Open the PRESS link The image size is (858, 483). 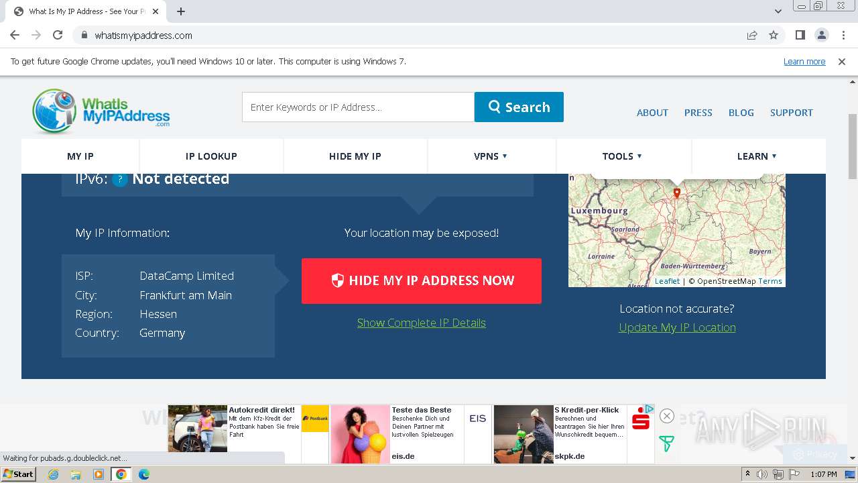698,113
